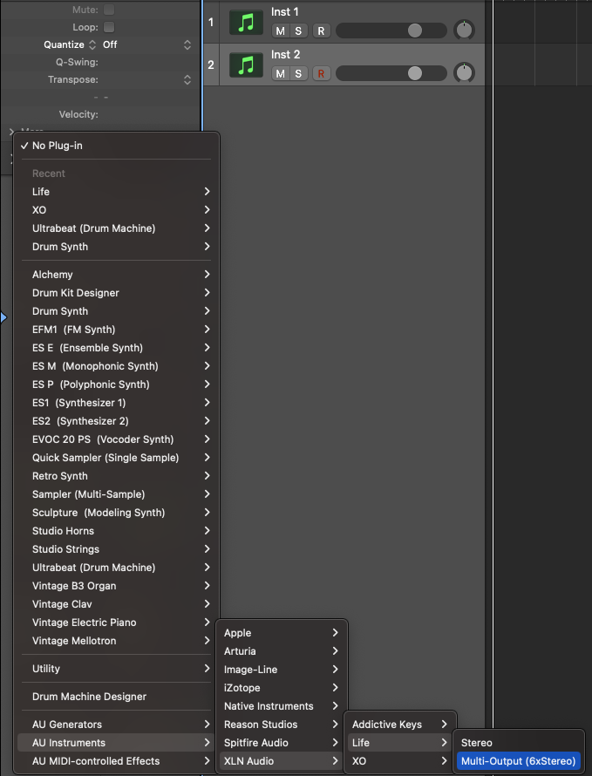The image size is (592, 776).
Task: Click the Inst 1 track instrument icon
Action: (245, 22)
